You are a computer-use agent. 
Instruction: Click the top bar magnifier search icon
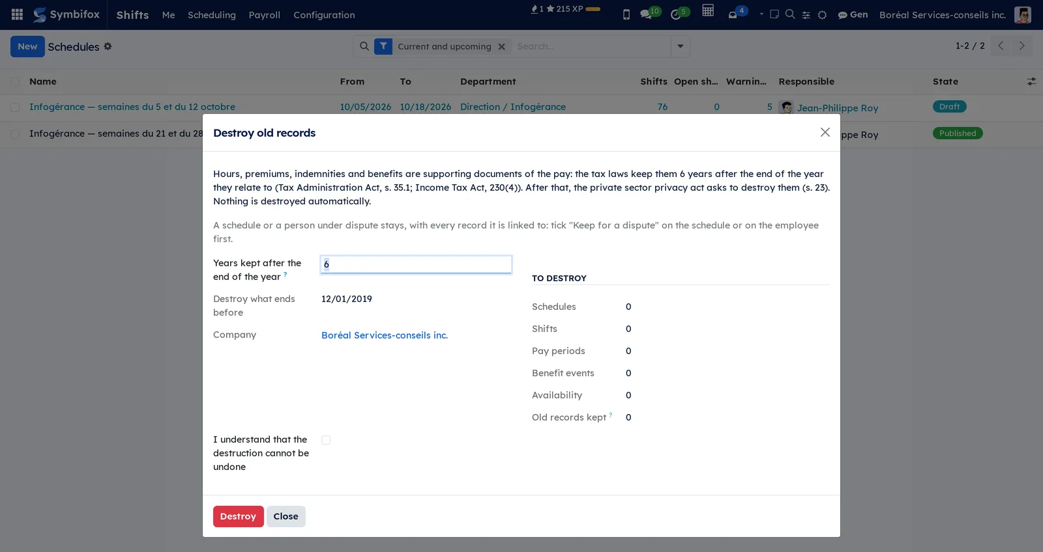790,14
